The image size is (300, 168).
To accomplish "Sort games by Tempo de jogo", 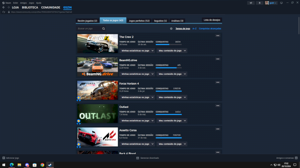I will click(x=183, y=28).
